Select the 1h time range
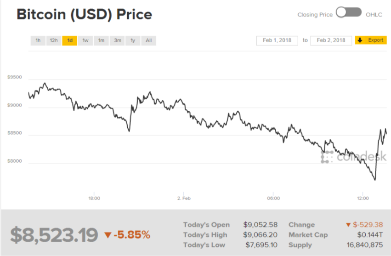The image size is (391, 256). pos(38,40)
